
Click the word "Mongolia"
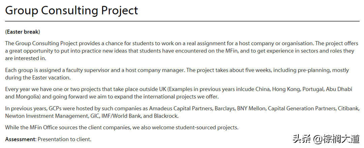coord(29,97)
